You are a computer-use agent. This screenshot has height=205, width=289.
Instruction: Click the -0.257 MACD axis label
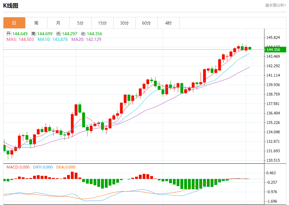[272, 182]
